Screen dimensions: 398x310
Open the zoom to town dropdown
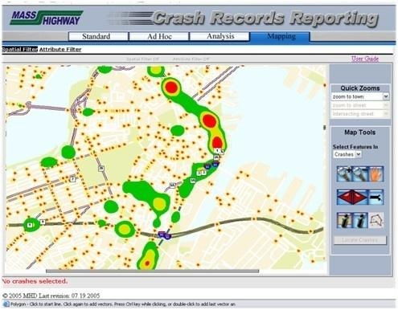pyautogui.click(x=360, y=96)
